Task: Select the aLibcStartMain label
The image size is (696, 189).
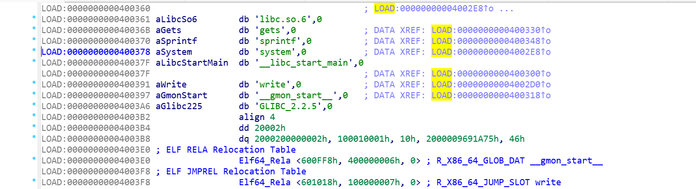Action: 192,63
